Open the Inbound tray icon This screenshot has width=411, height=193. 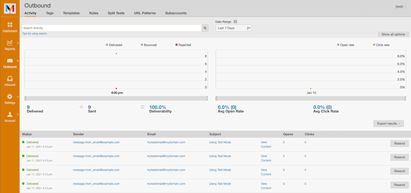click(x=10, y=79)
